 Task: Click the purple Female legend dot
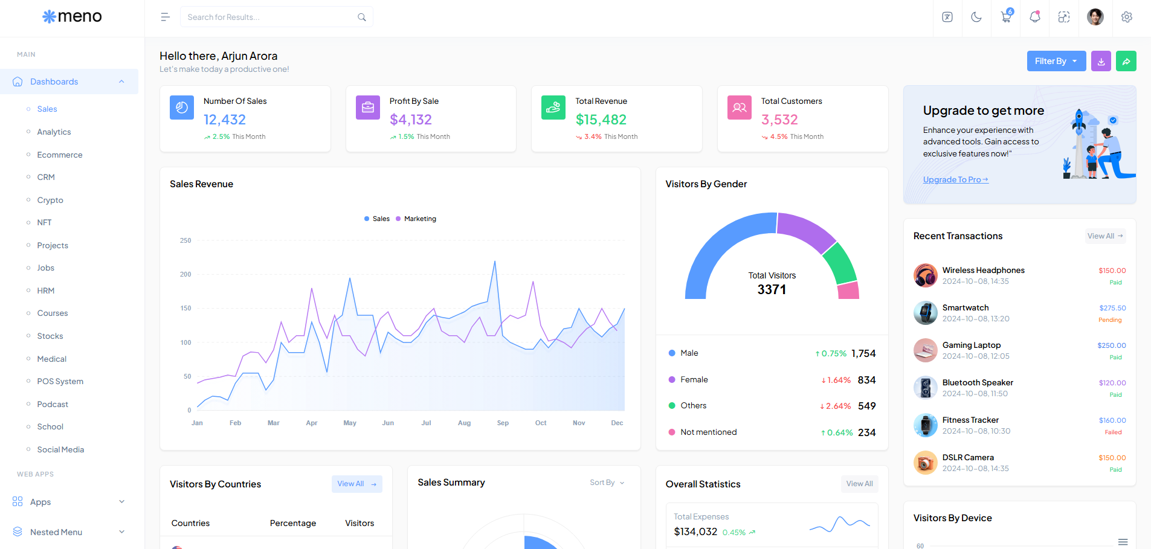pos(672,380)
